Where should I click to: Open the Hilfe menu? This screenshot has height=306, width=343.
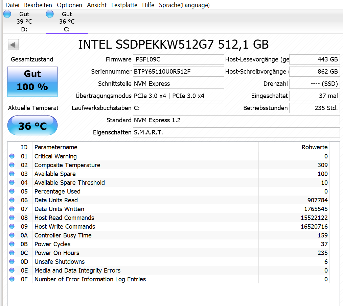click(x=148, y=5)
